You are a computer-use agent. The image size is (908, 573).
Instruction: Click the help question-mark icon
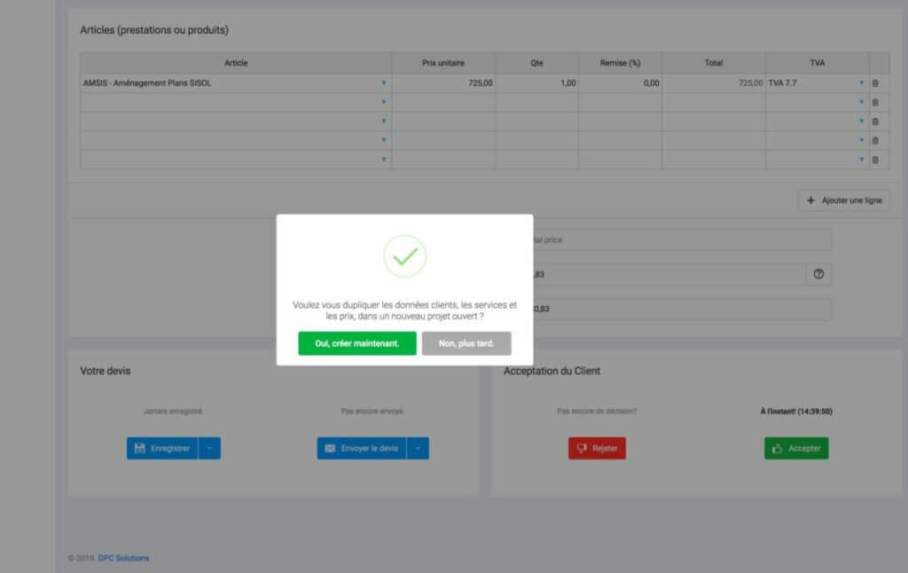tap(818, 274)
